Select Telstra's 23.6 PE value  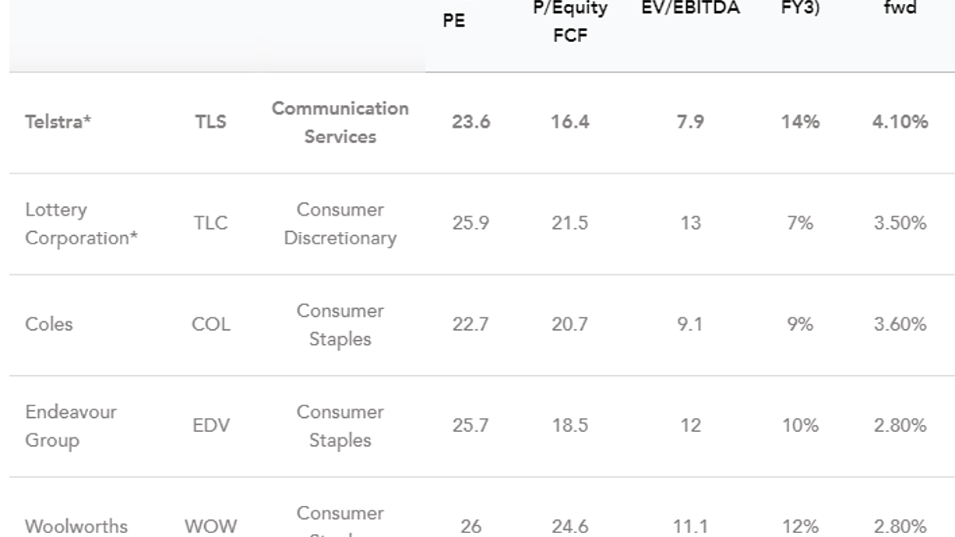tap(471, 122)
